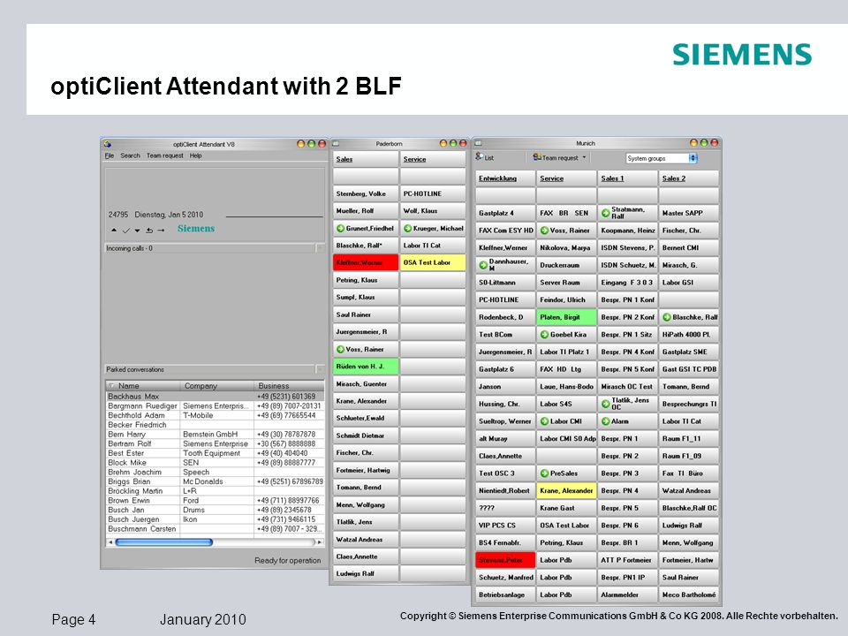848x636 pixels.
Task: Click green icon beside Dannhauser, M
Action: tap(483, 265)
